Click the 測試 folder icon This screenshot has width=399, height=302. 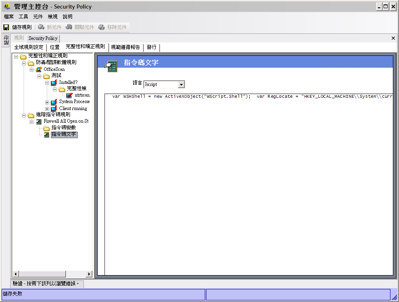point(46,76)
